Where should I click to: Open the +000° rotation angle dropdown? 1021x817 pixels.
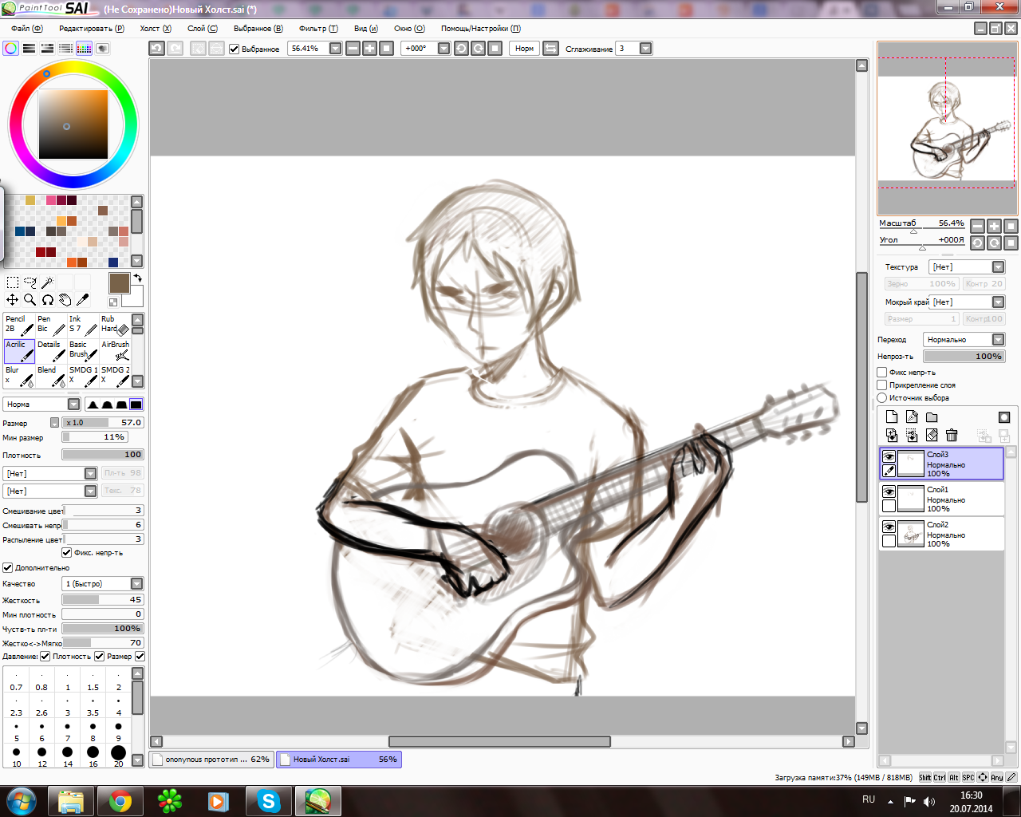[x=443, y=49]
